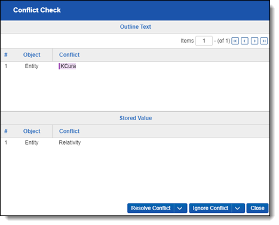
Task: Click Entity in the Outline Text row
Action: pos(32,66)
